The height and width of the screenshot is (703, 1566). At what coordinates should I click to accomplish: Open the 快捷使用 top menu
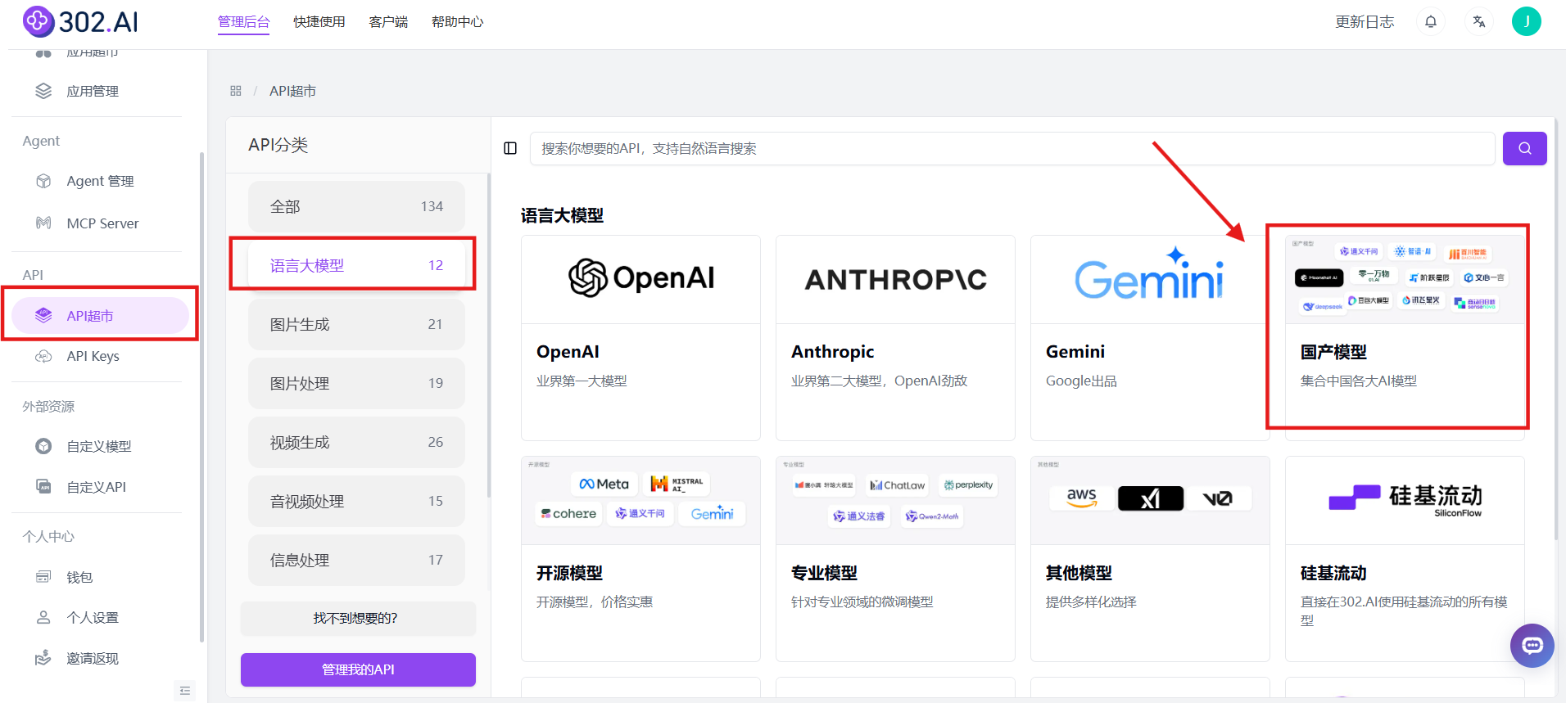[319, 22]
